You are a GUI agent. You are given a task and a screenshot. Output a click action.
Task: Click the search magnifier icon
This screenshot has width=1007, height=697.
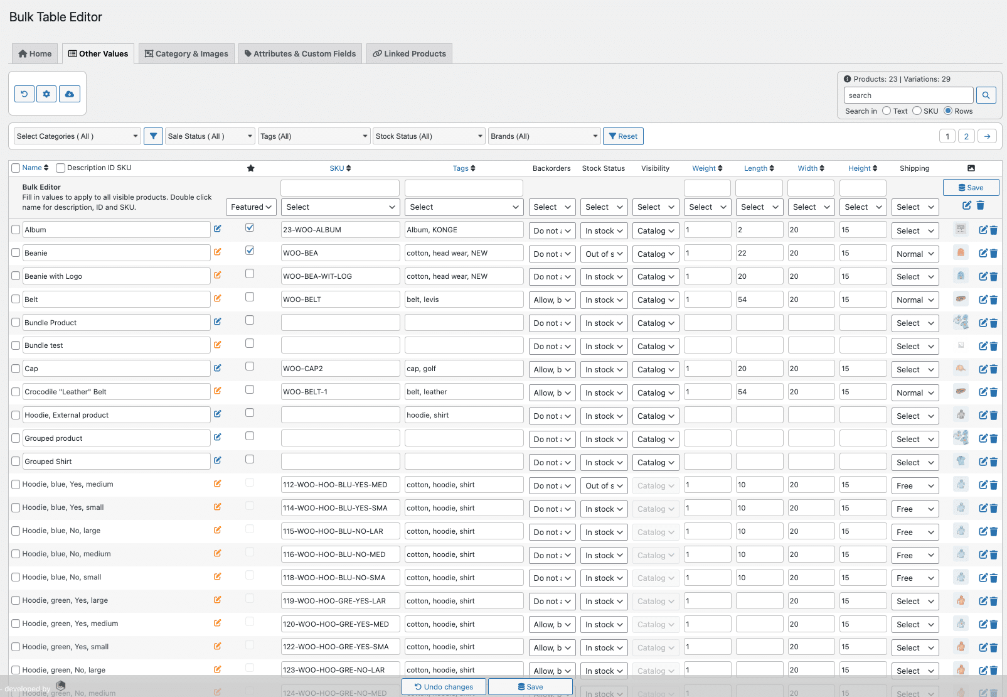tap(986, 95)
